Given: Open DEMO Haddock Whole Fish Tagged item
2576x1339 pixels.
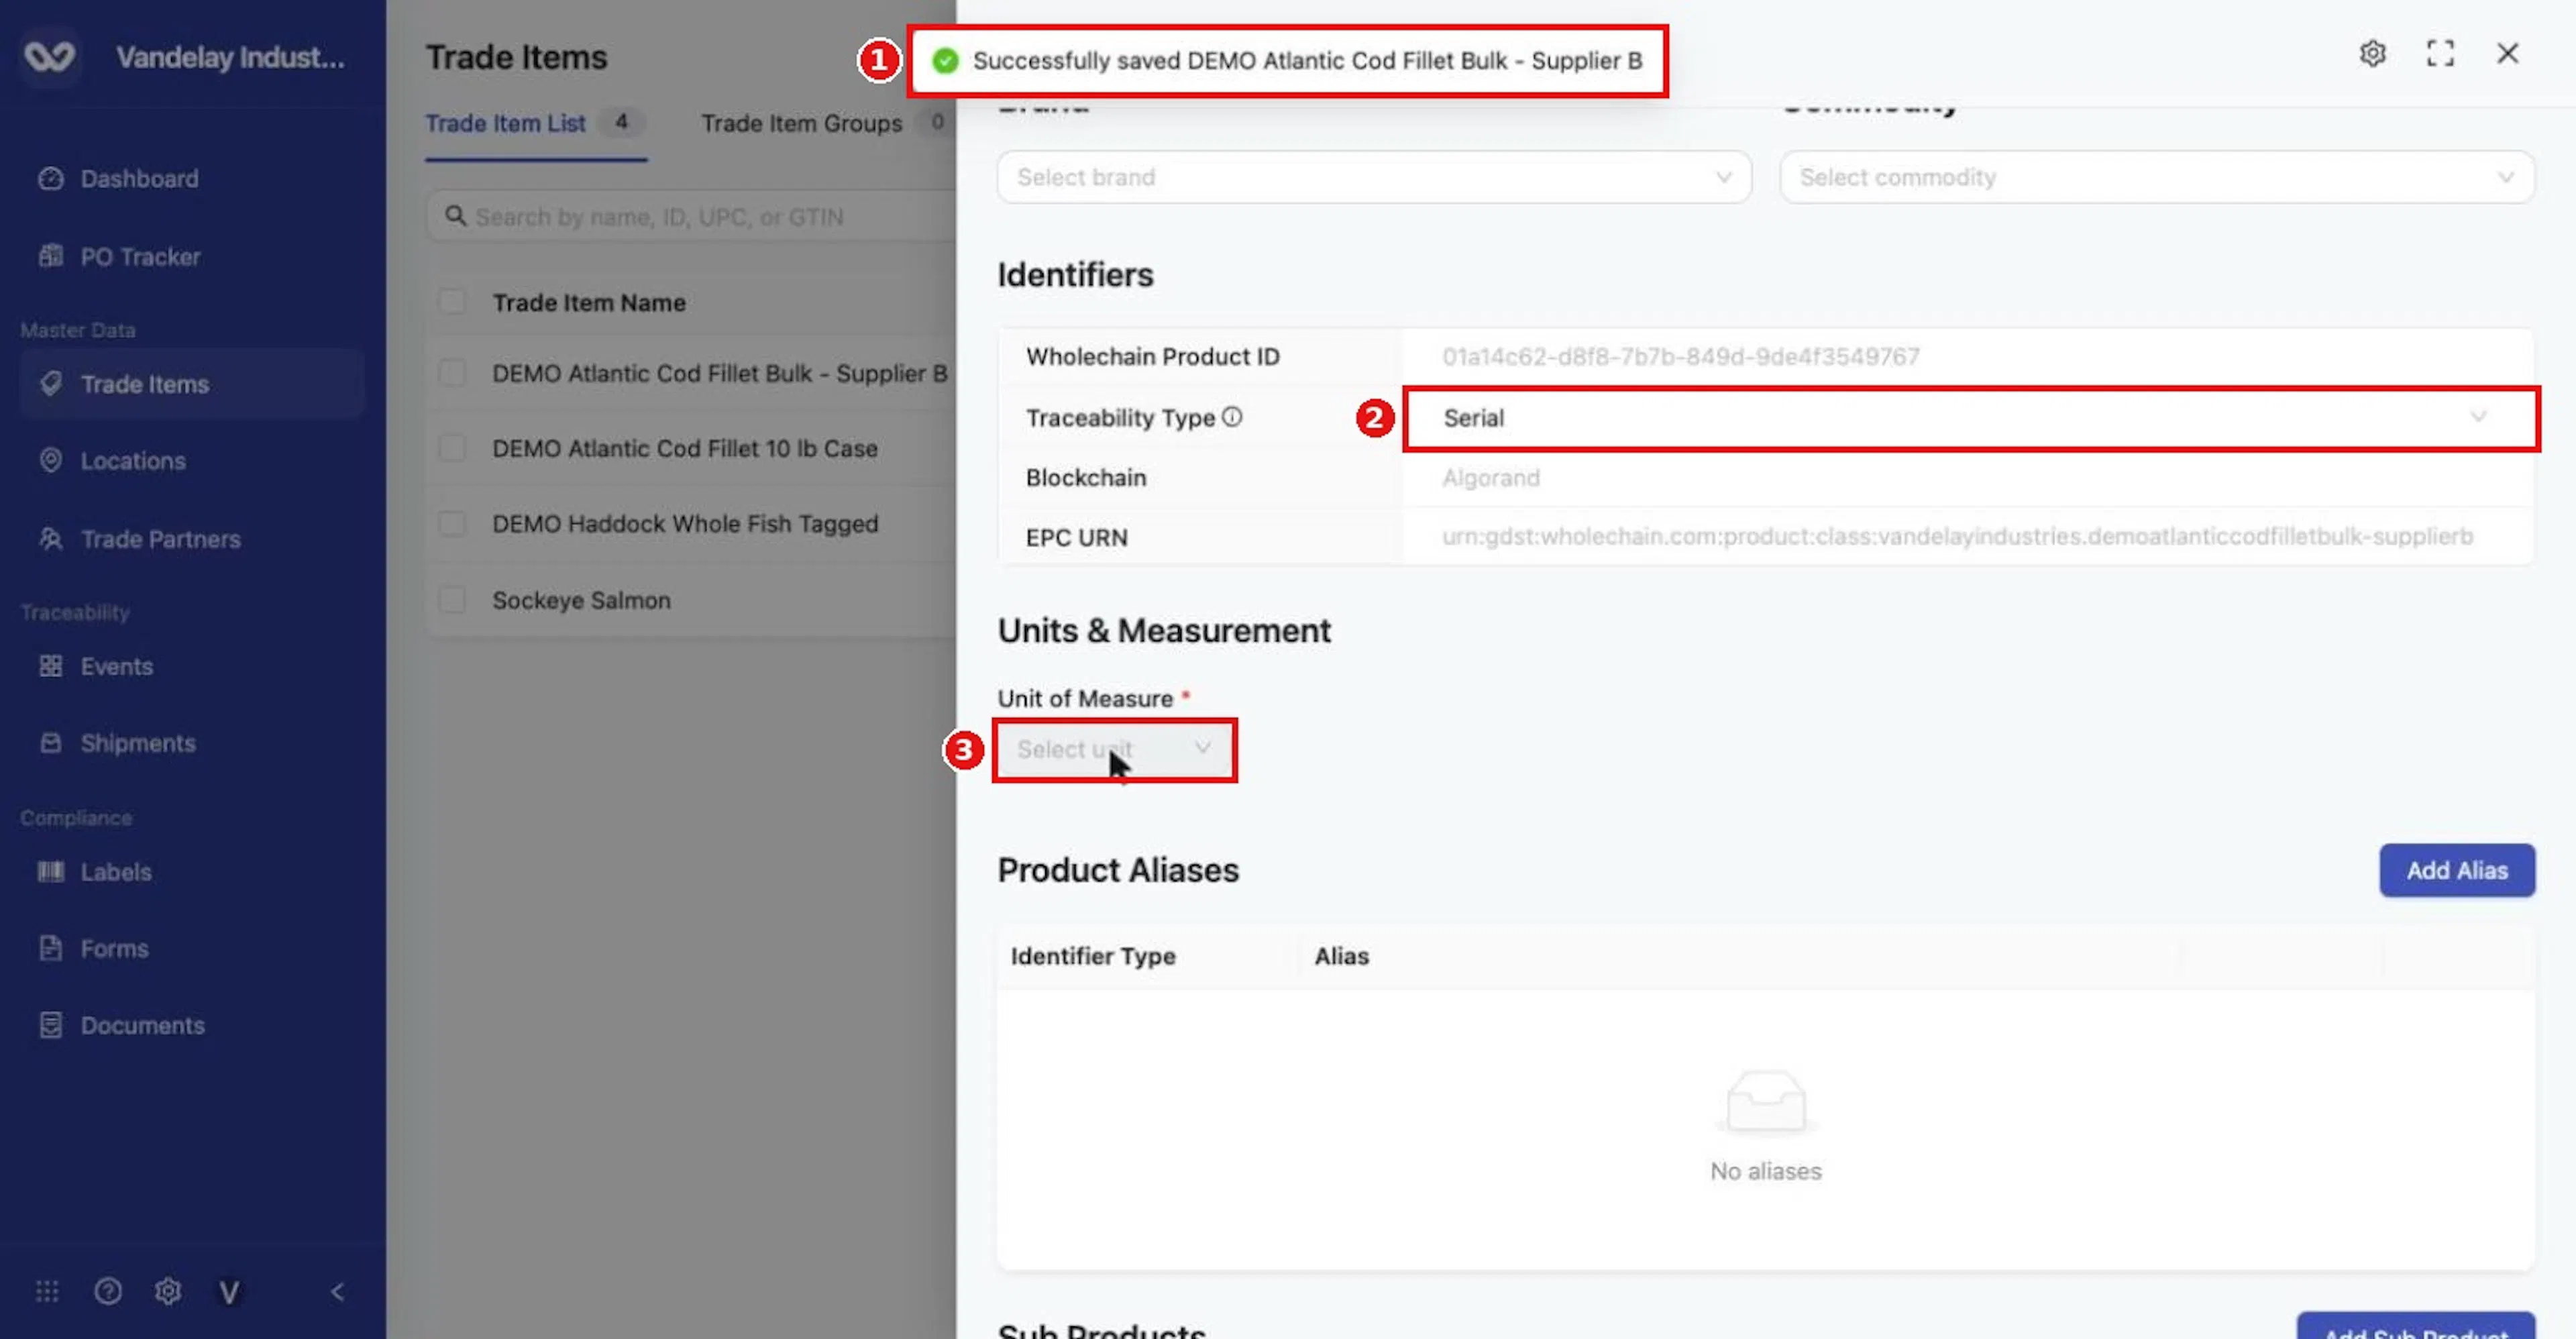Looking at the screenshot, I should coord(685,524).
